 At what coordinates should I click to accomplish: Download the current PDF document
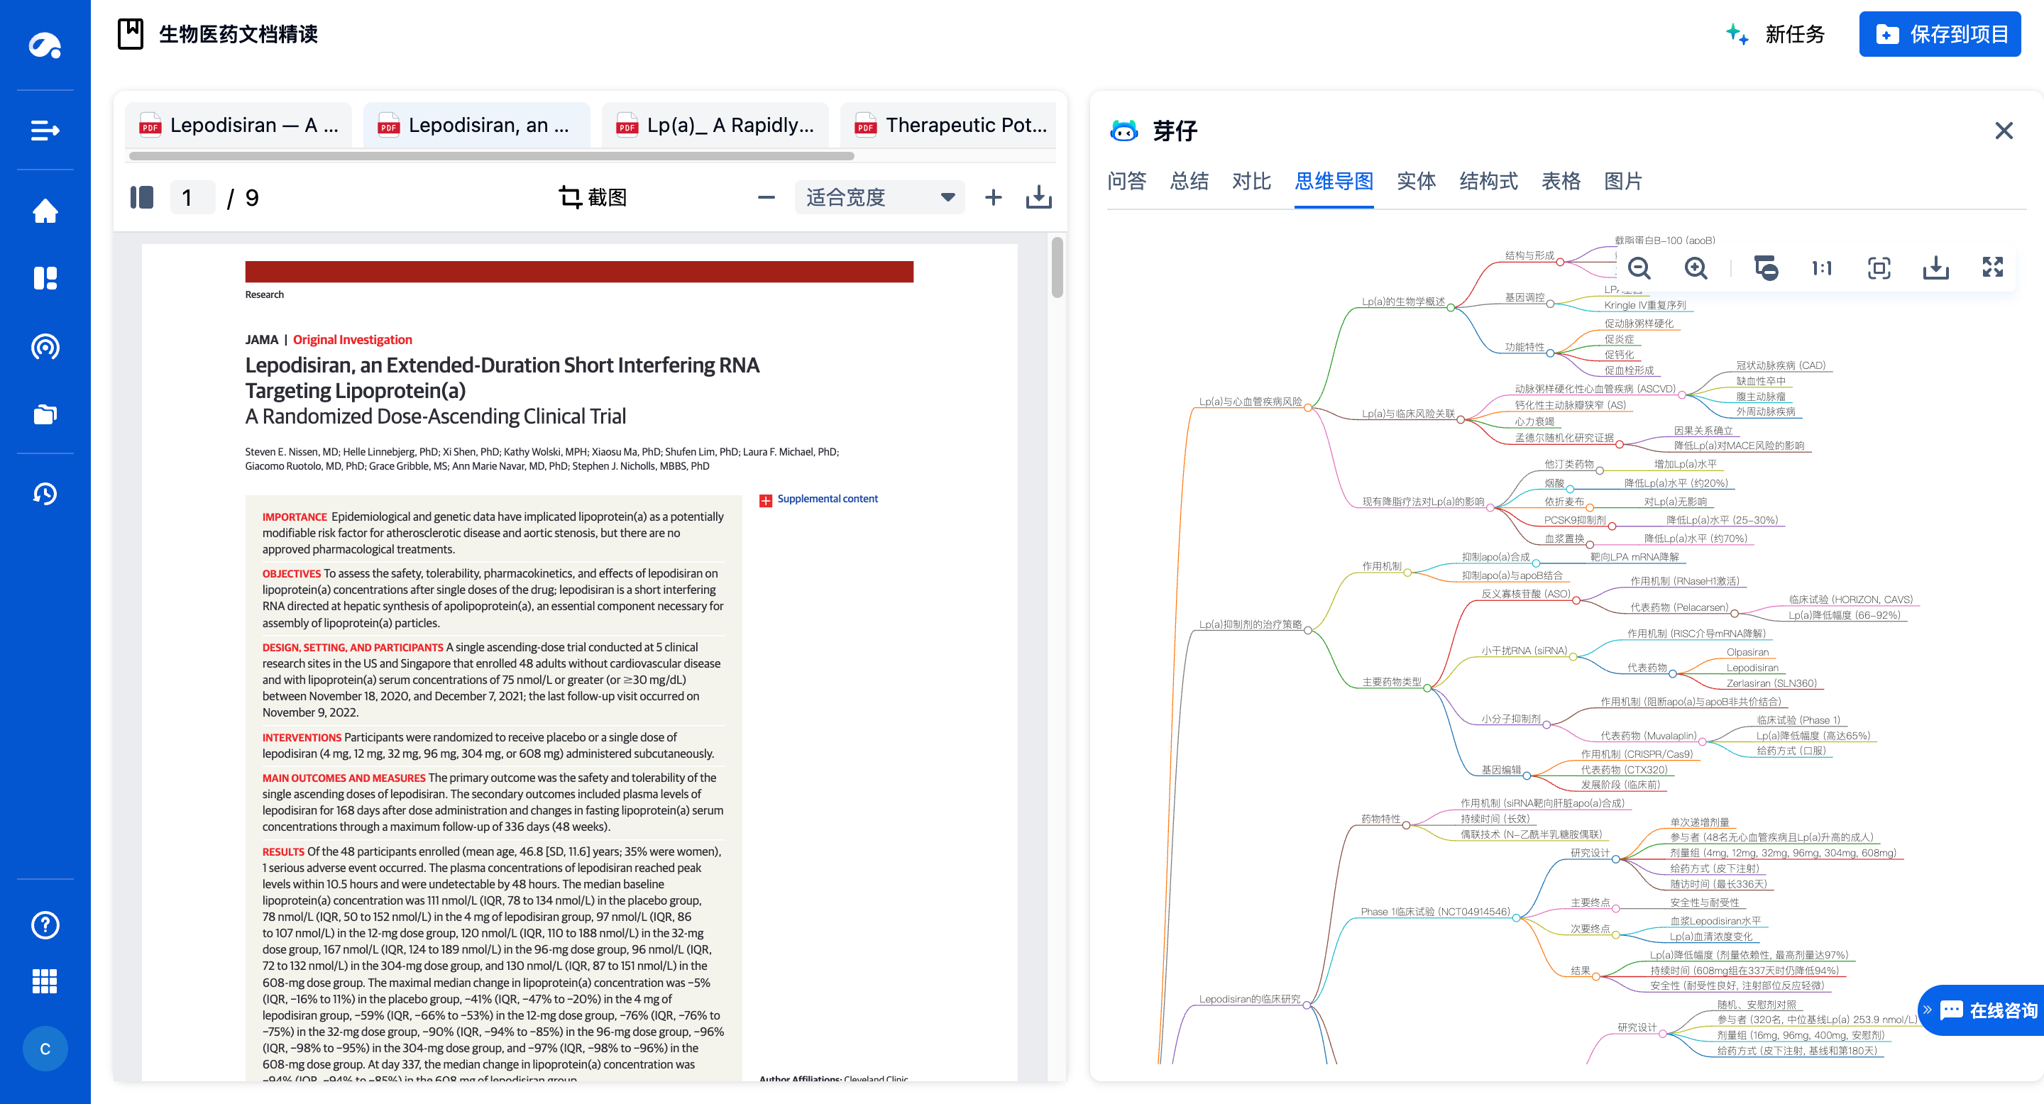click(1038, 197)
